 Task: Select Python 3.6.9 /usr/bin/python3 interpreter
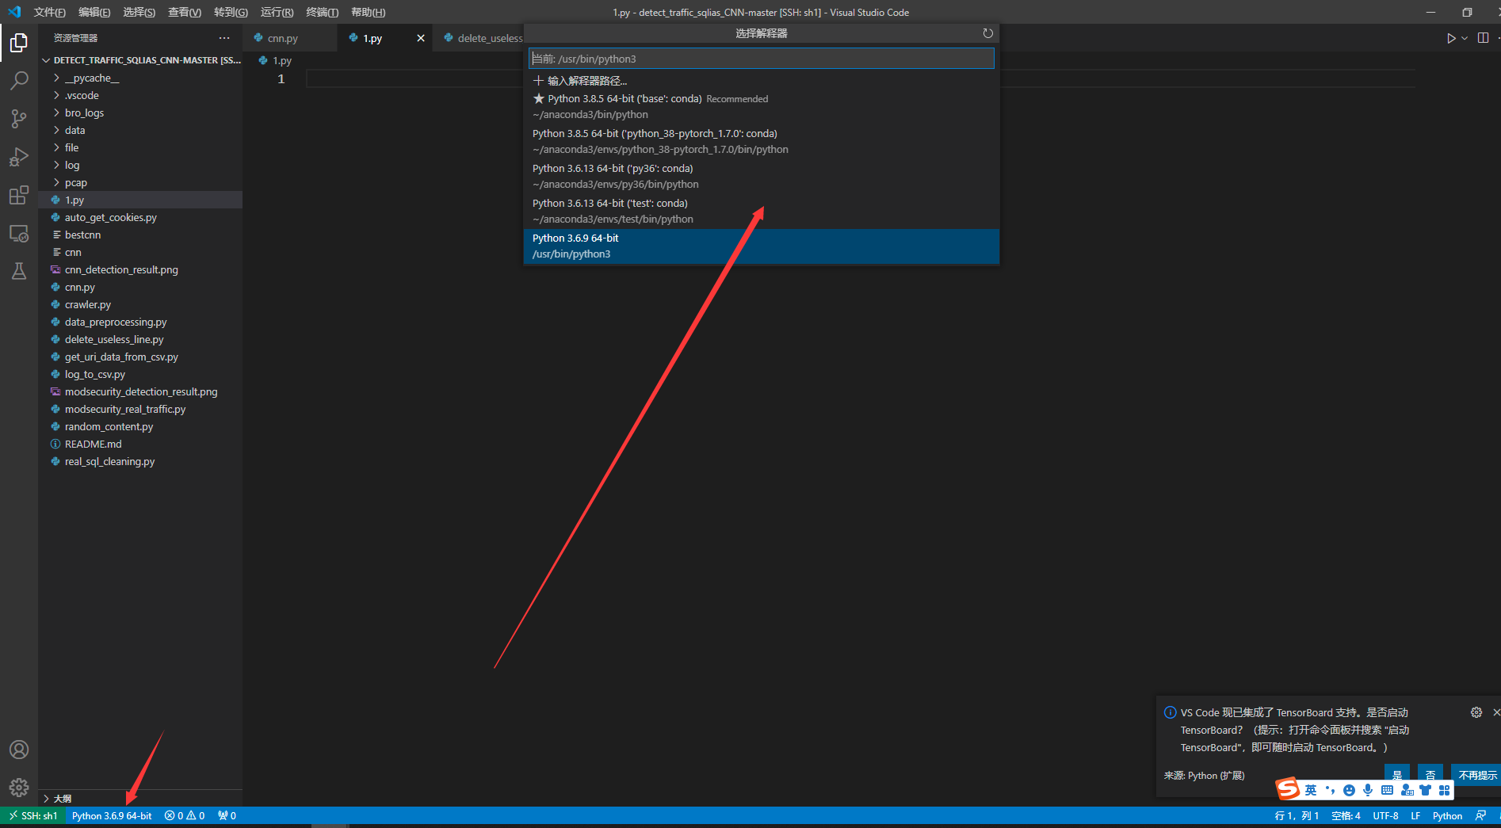coord(762,246)
